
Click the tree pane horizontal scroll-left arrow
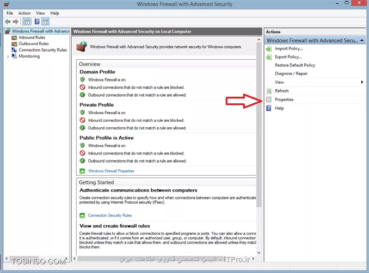7,259
